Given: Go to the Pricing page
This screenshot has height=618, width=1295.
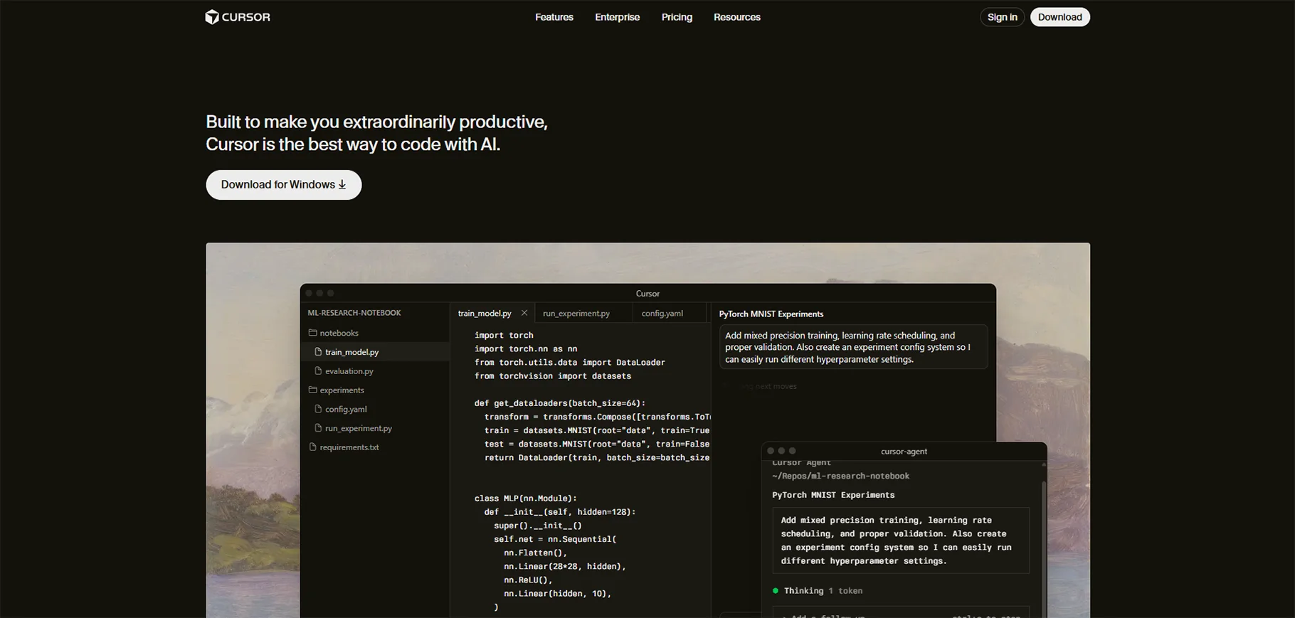Looking at the screenshot, I should 677,17.
